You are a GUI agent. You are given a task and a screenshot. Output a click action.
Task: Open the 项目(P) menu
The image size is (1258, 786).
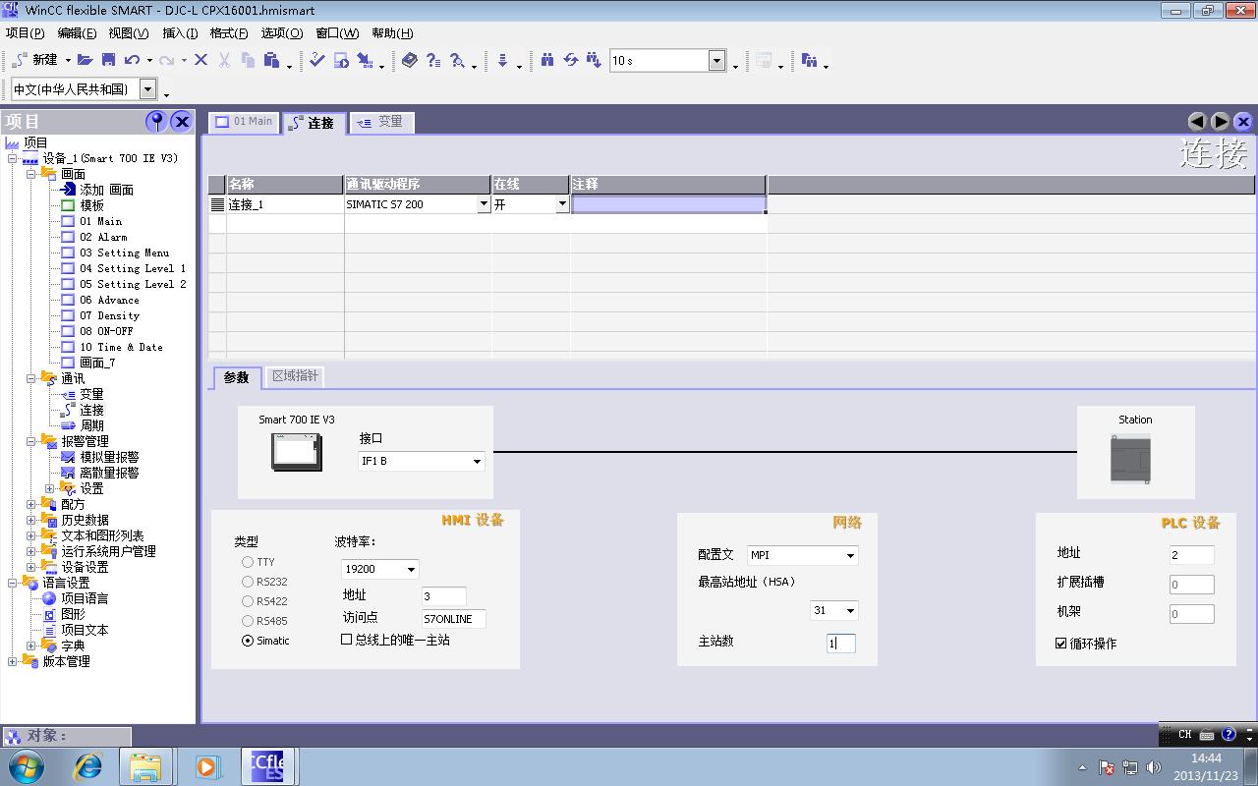[25, 33]
